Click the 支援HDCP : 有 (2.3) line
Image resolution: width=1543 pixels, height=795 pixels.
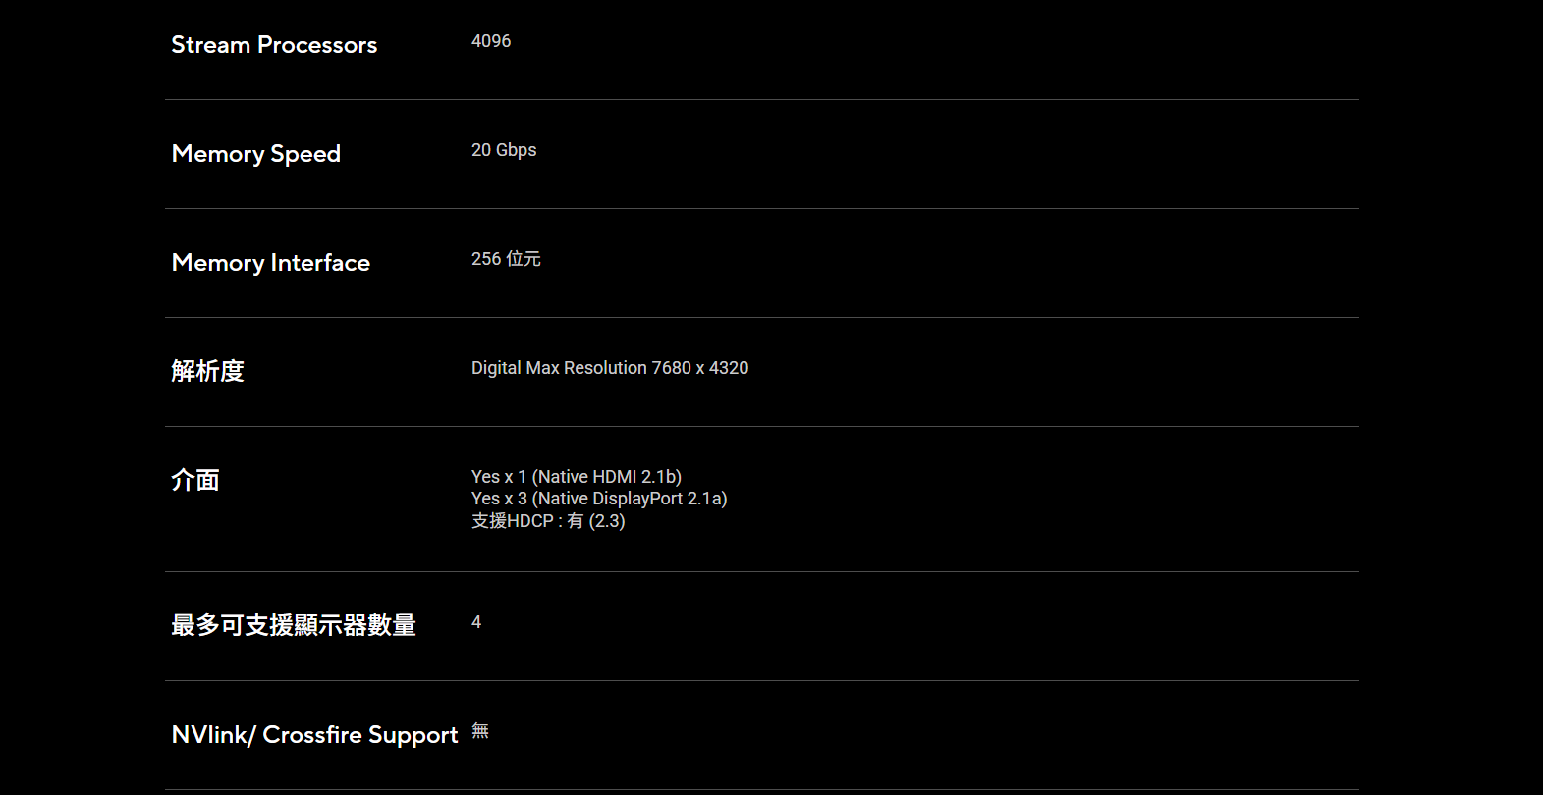point(548,521)
